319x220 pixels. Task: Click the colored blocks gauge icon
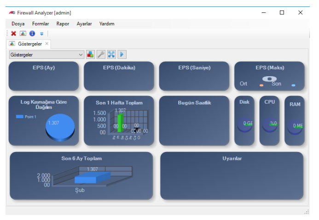tap(90, 54)
